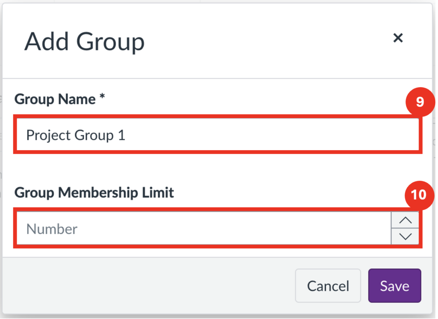The width and height of the screenshot is (438, 319).
Task: Click the word "Limit" in the field label
Action: 158,193
